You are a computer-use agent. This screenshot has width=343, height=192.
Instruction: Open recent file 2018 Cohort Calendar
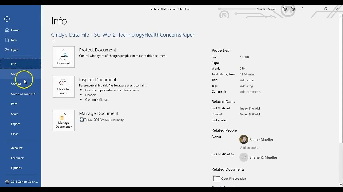tap(21, 182)
